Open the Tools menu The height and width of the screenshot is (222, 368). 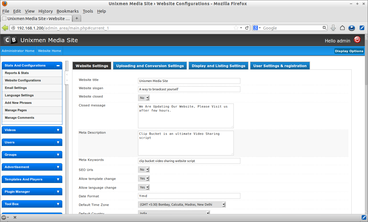[88, 11]
